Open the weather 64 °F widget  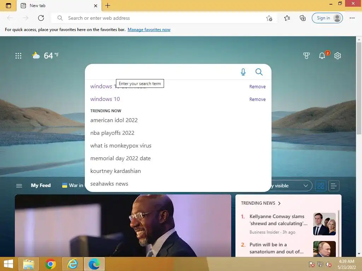point(46,55)
